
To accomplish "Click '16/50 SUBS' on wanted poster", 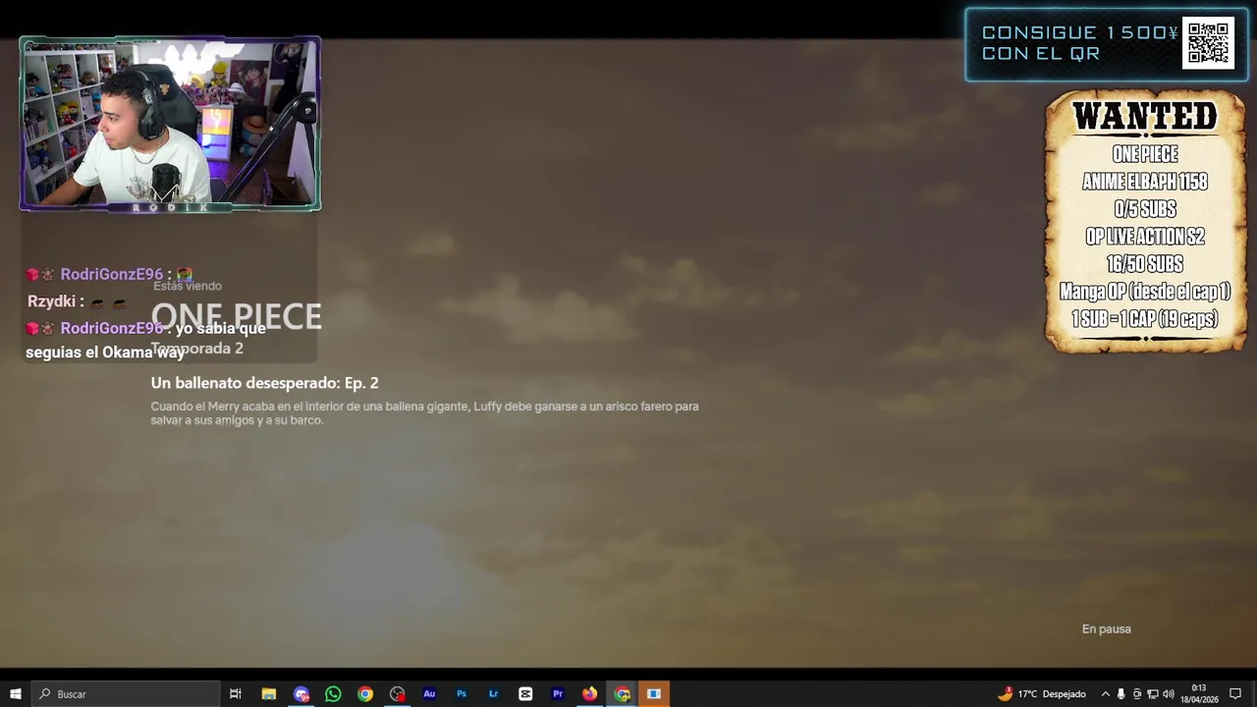I will coord(1145,264).
